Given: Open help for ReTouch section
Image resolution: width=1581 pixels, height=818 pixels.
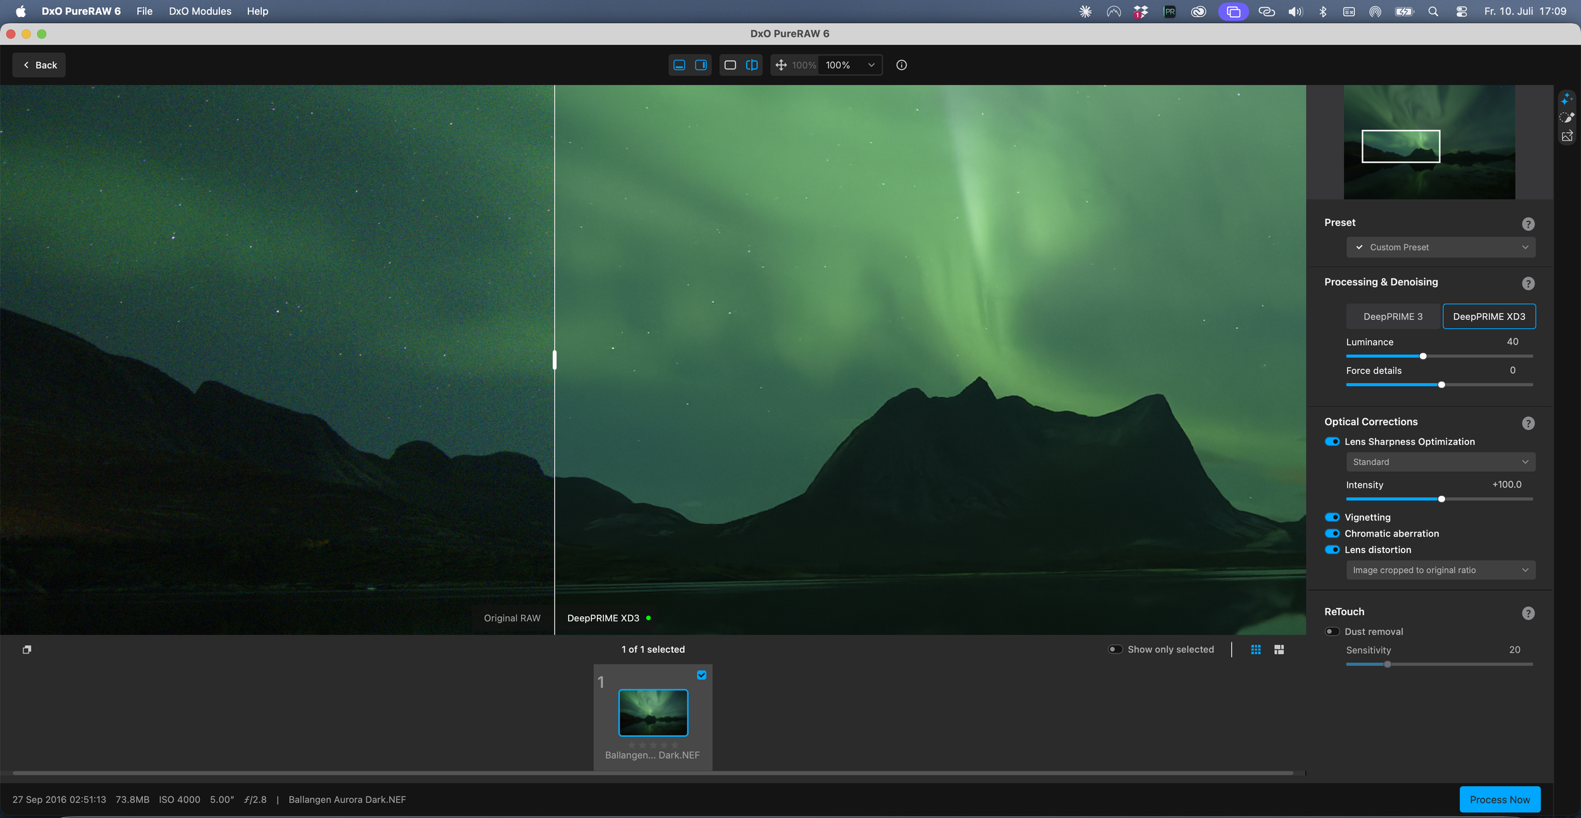Looking at the screenshot, I should click(1528, 613).
